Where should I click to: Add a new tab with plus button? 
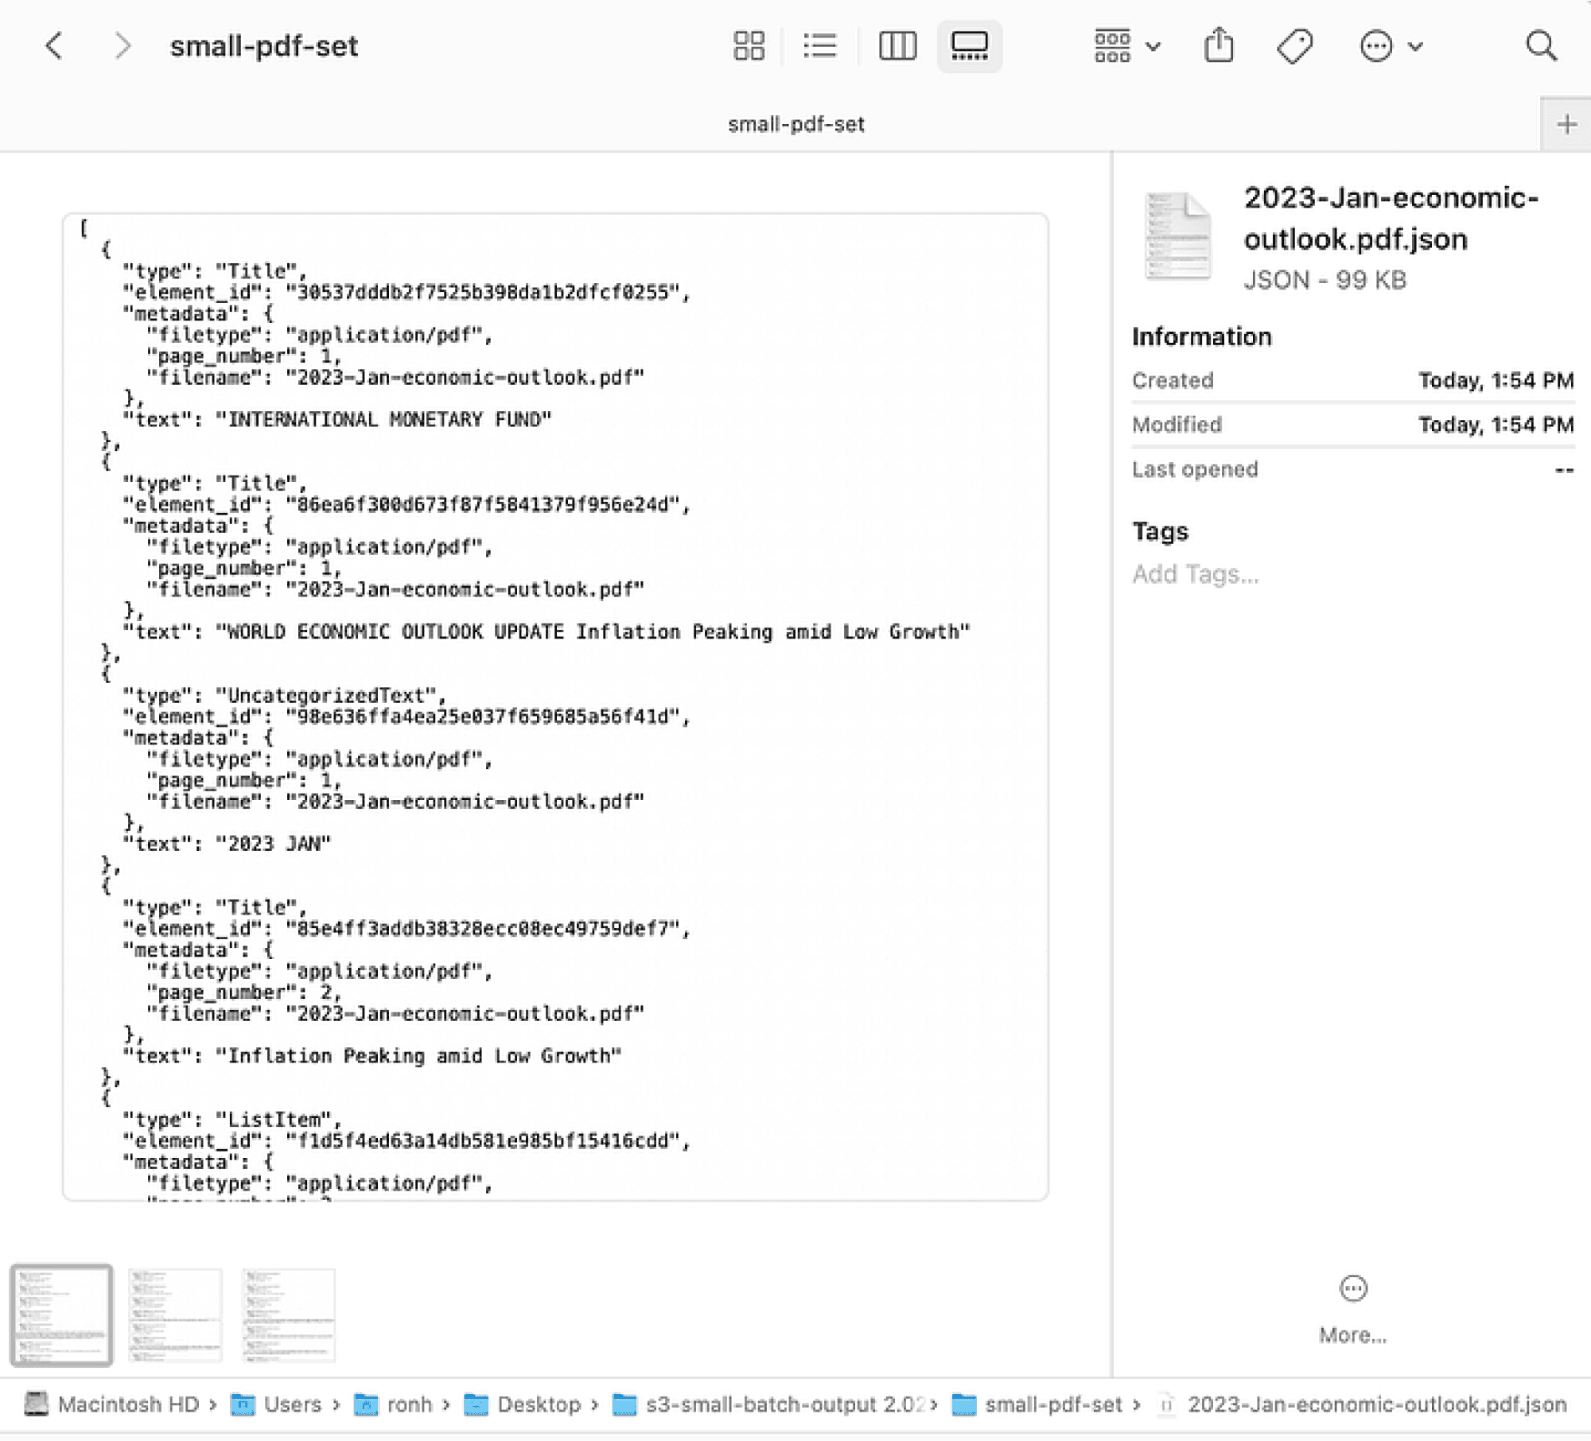click(1566, 125)
